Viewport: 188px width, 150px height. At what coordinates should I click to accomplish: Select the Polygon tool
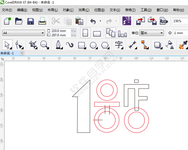click(x=105, y=45)
